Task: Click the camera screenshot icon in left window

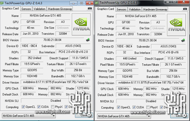Action: [x=90, y=8]
